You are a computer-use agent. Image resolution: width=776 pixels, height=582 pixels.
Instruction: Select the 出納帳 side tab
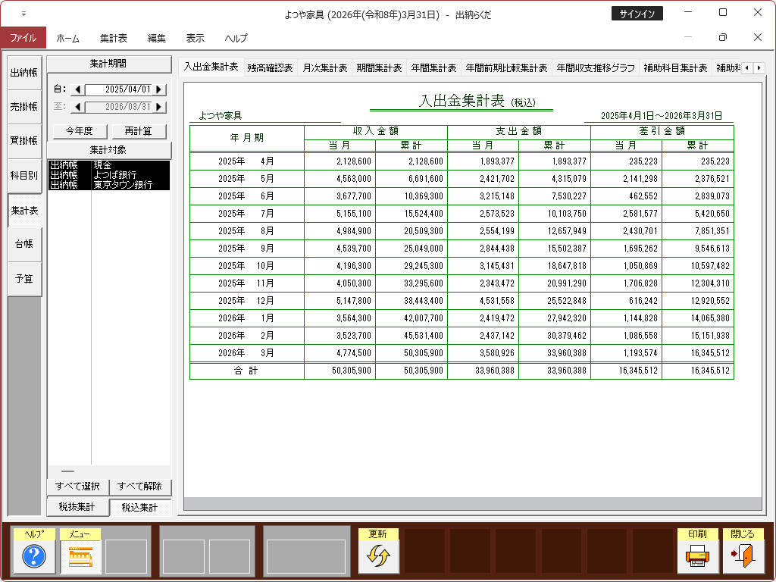(x=23, y=73)
